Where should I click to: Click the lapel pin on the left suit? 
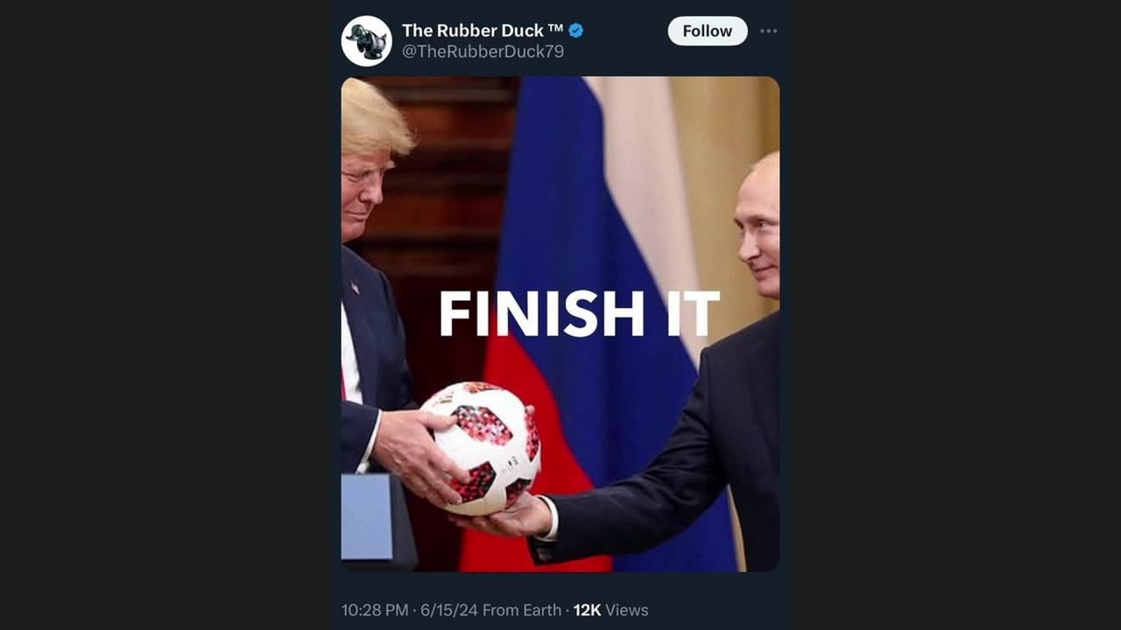tap(355, 286)
